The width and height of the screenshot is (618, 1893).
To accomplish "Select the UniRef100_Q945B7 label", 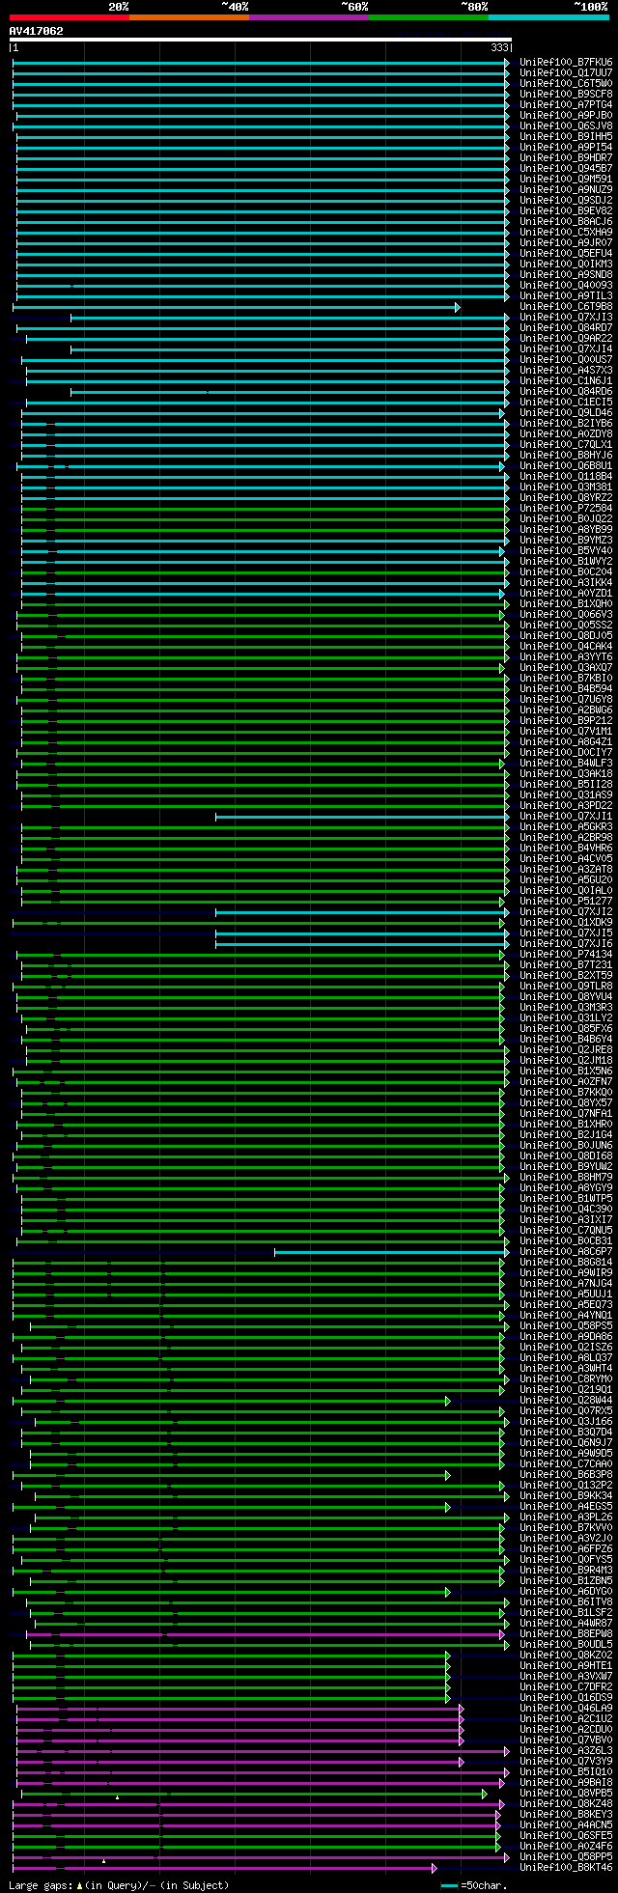I will click(x=566, y=168).
